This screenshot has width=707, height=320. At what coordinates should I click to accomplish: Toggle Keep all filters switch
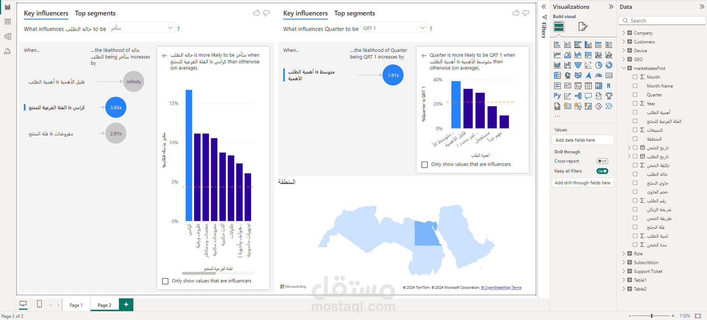click(x=602, y=171)
